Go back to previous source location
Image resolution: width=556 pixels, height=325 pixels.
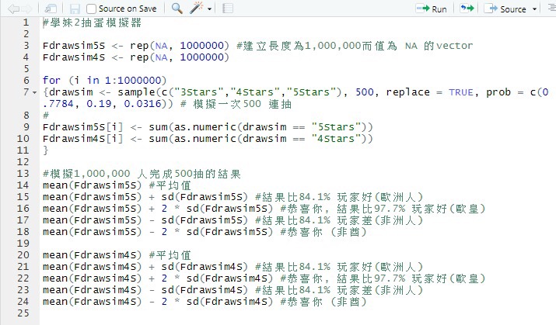(x=12, y=9)
